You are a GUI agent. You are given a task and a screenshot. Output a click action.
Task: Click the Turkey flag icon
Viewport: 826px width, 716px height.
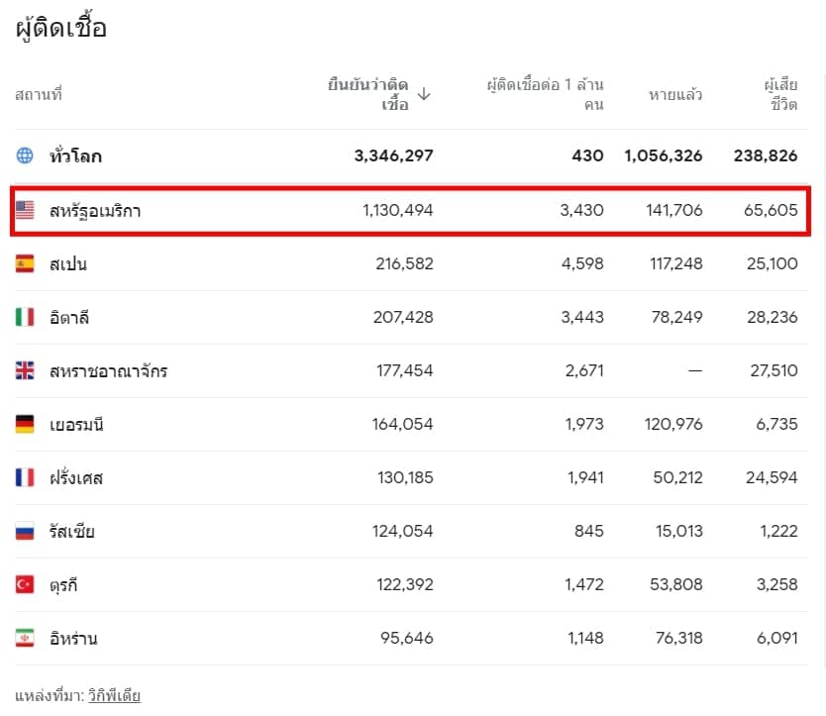pos(25,584)
